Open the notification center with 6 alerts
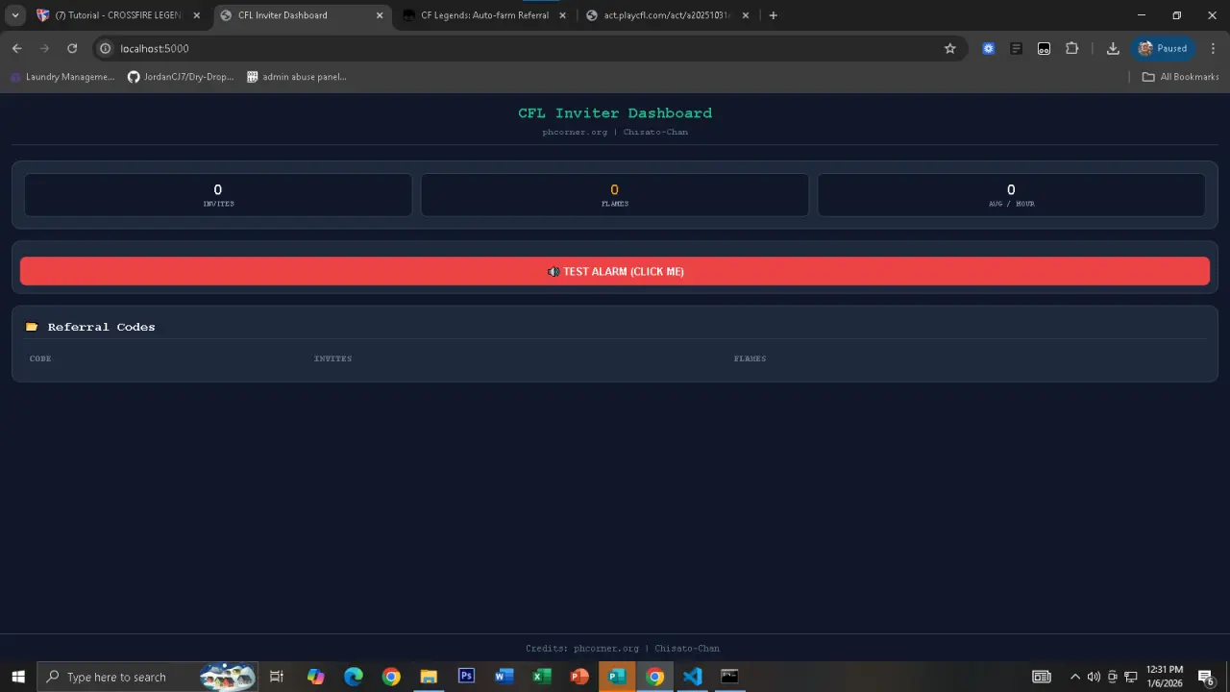The height and width of the screenshot is (692, 1230). pos(1206,677)
